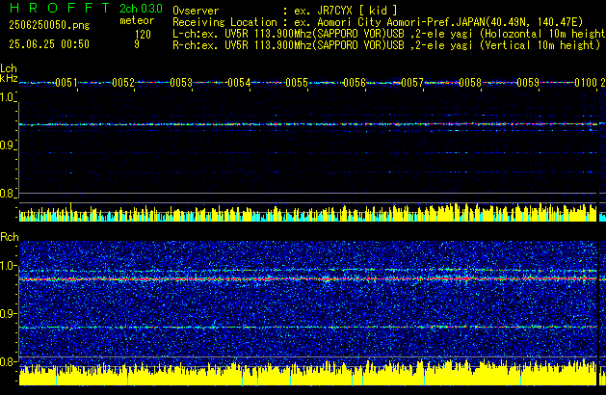
Task: Select the 0052 time marker
Action: click(x=123, y=83)
